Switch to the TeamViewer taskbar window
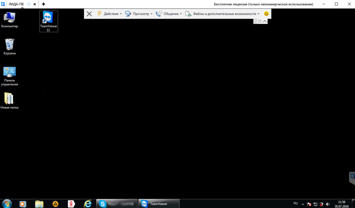Viewport: 355px width, 208px height. [x=159, y=204]
